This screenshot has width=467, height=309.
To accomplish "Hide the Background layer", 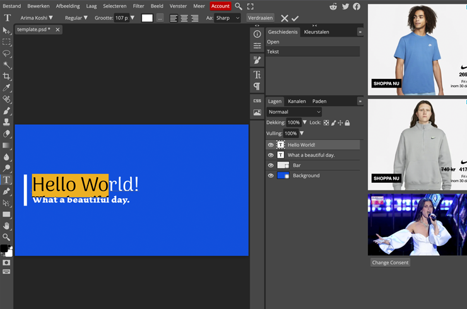I will [271, 176].
